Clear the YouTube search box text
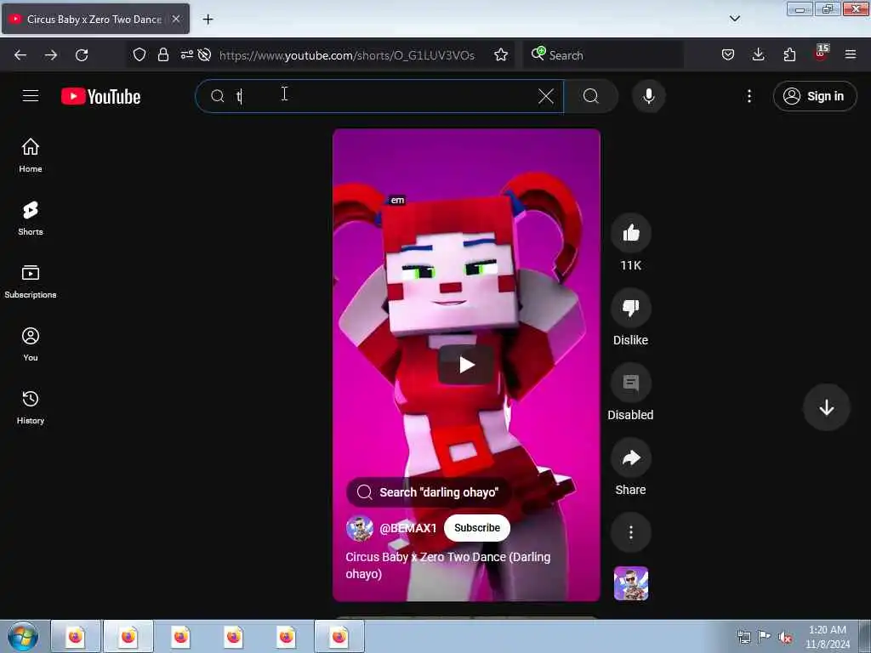 [x=545, y=96]
